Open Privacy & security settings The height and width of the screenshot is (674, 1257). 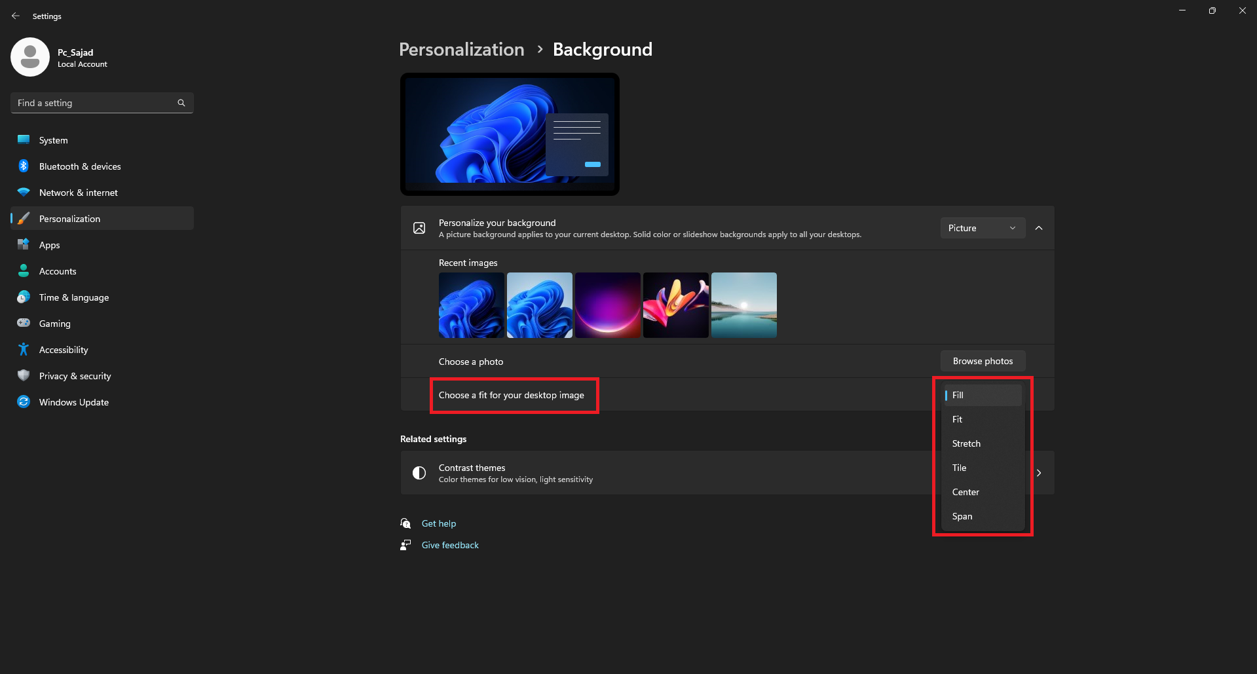click(x=102, y=375)
